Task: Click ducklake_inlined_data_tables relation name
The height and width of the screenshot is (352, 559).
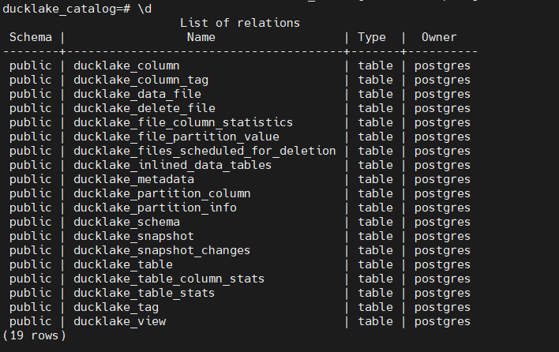Action: click(x=172, y=165)
